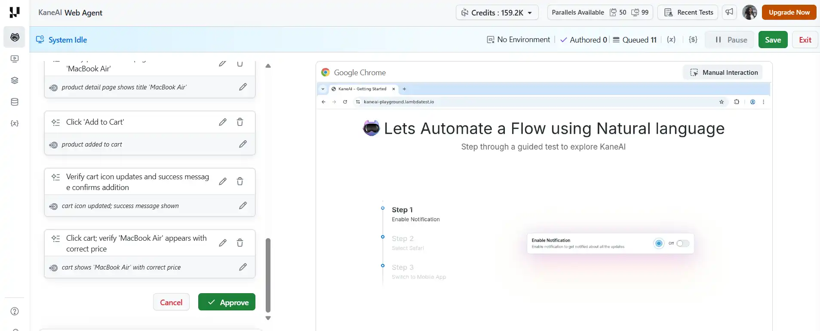The height and width of the screenshot is (331, 820).
Task: Click the 'Authored 0' indicator
Action: [584, 40]
